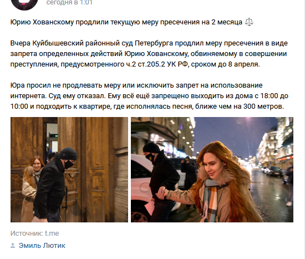The height and width of the screenshot is (259, 305).
Task: Click the scales emoji after the headline
Action: tap(249, 22)
